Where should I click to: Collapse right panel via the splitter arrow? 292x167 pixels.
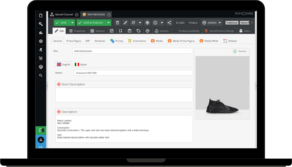(256, 86)
